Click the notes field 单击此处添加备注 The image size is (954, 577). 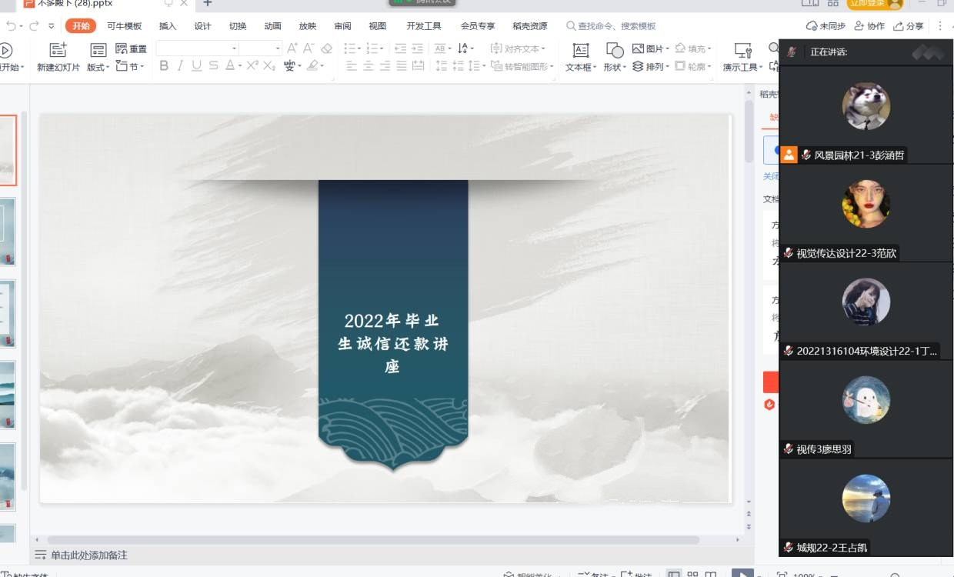pos(88,555)
